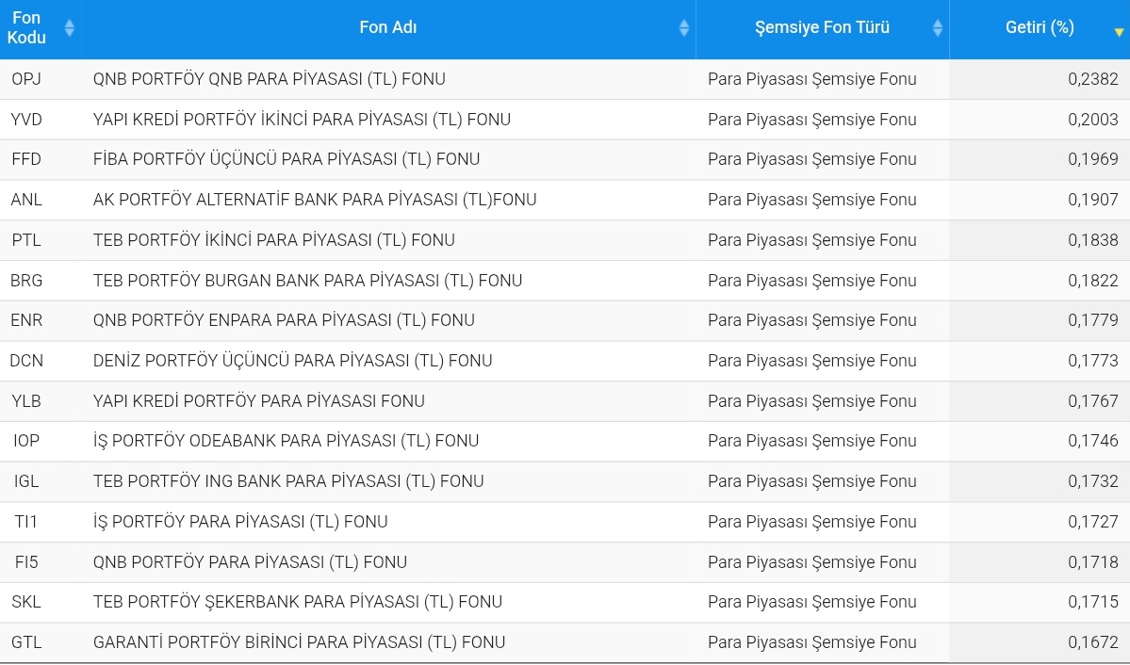Sort by Fon Adı column arrows
This screenshot has width=1130, height=665.
point(684,28)
